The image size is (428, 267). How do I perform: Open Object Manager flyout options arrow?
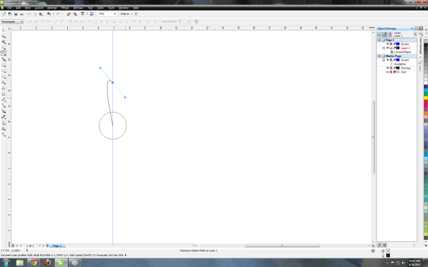[415, 34]
